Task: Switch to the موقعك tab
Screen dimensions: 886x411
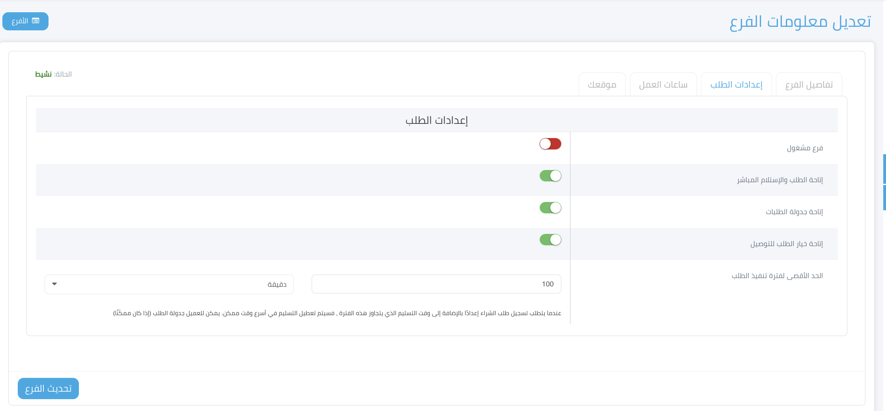Action: [602, 84]
